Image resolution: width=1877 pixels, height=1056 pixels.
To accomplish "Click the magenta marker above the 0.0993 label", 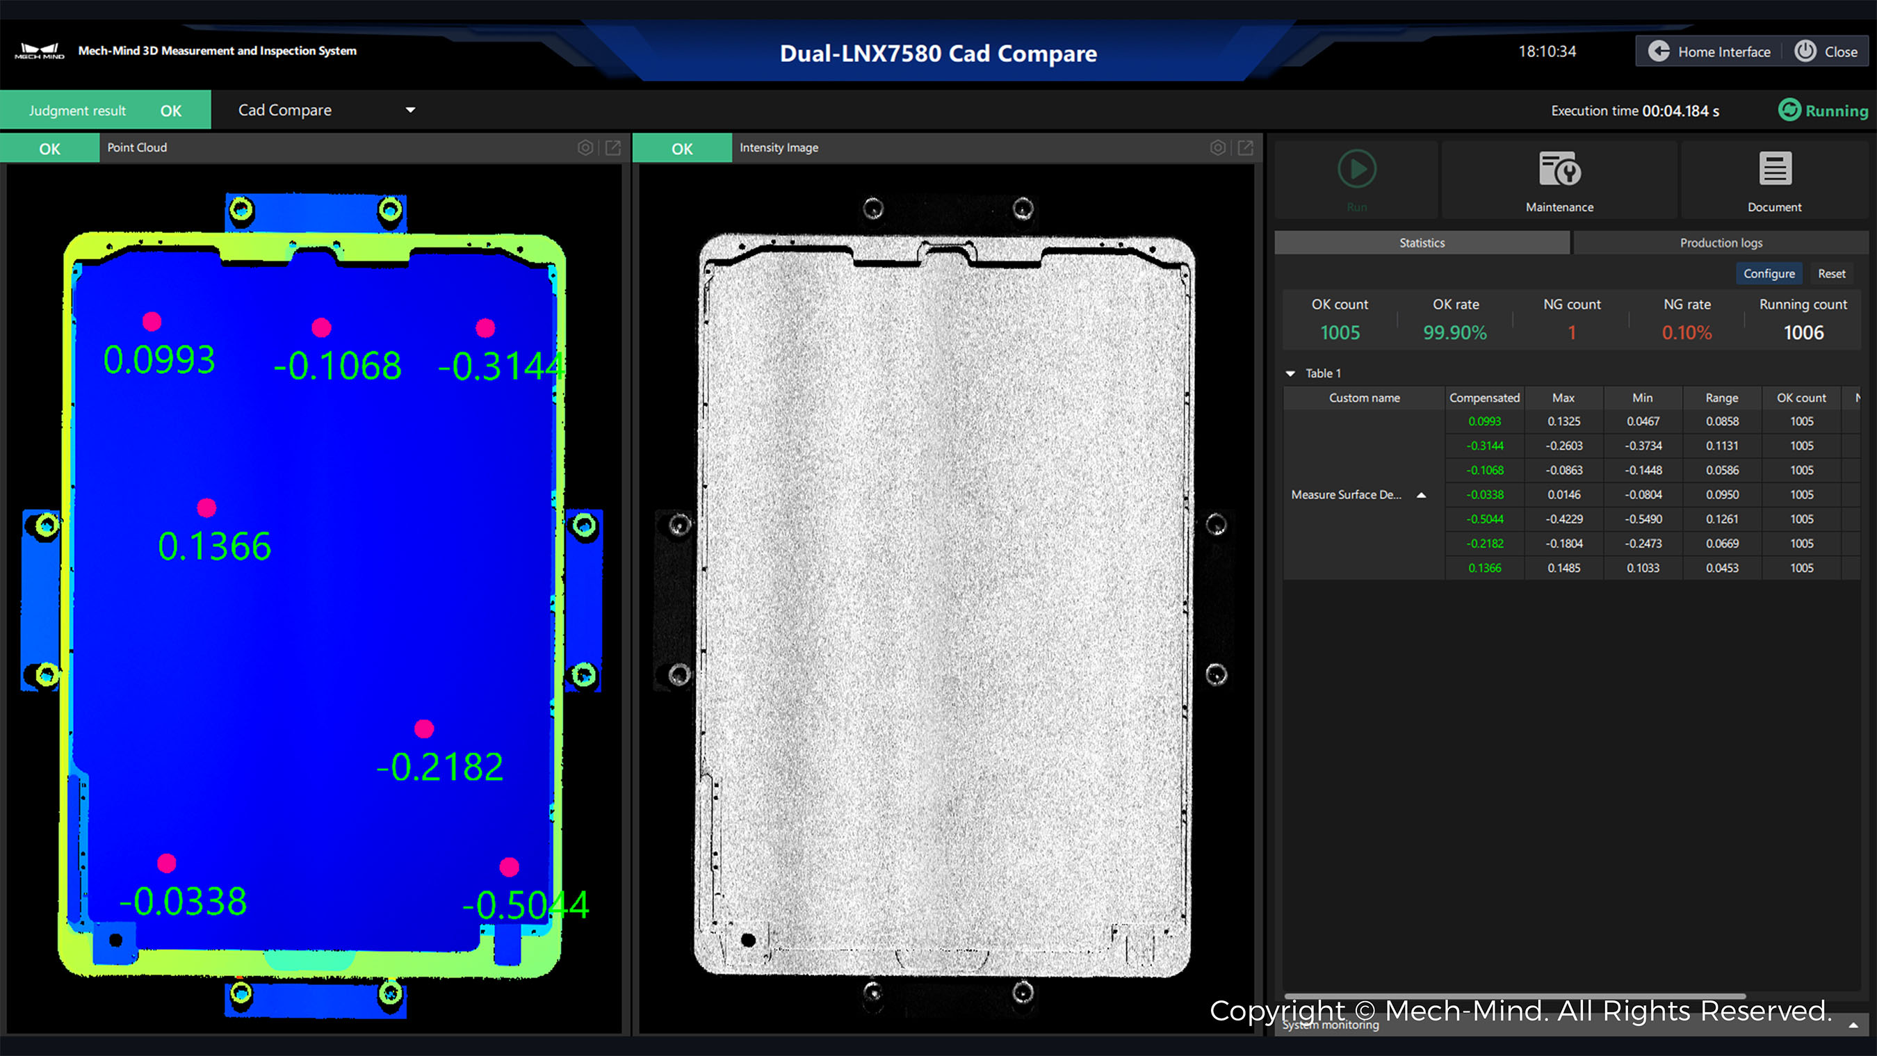I will click(x=152, y=321).
